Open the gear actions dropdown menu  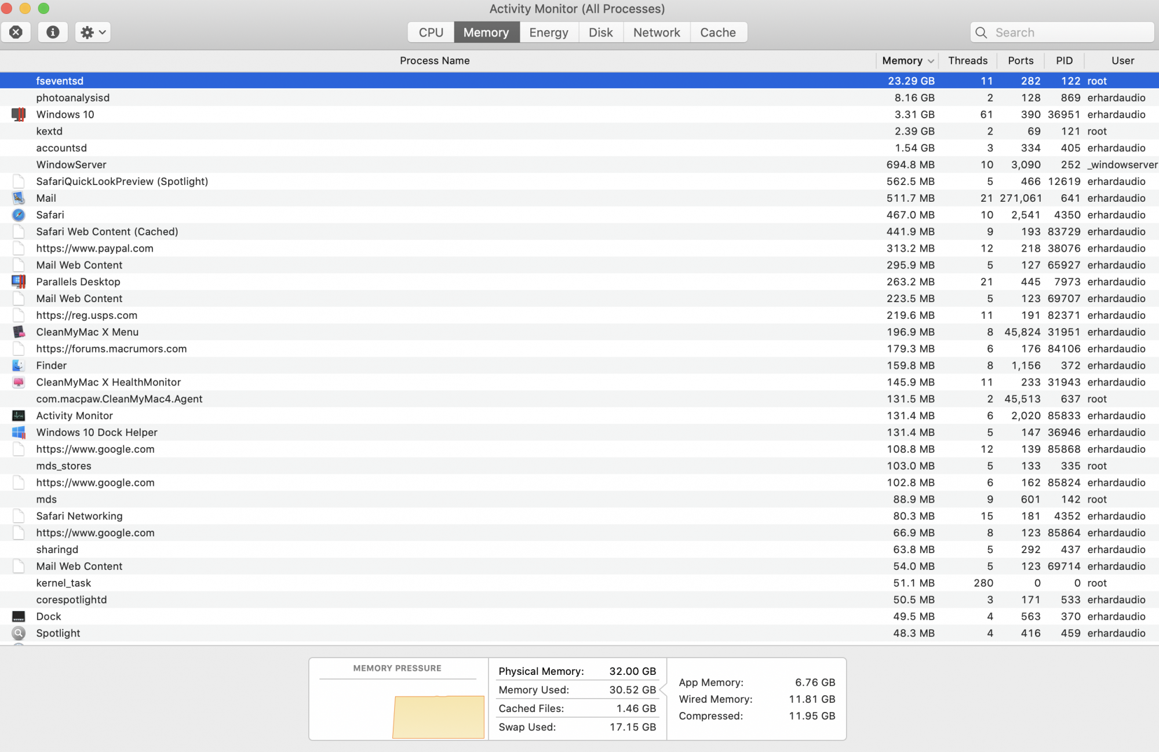[x=93, y=32]
